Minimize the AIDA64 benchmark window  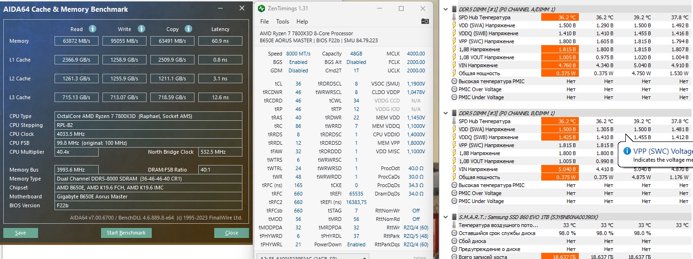tap(220, 8)
